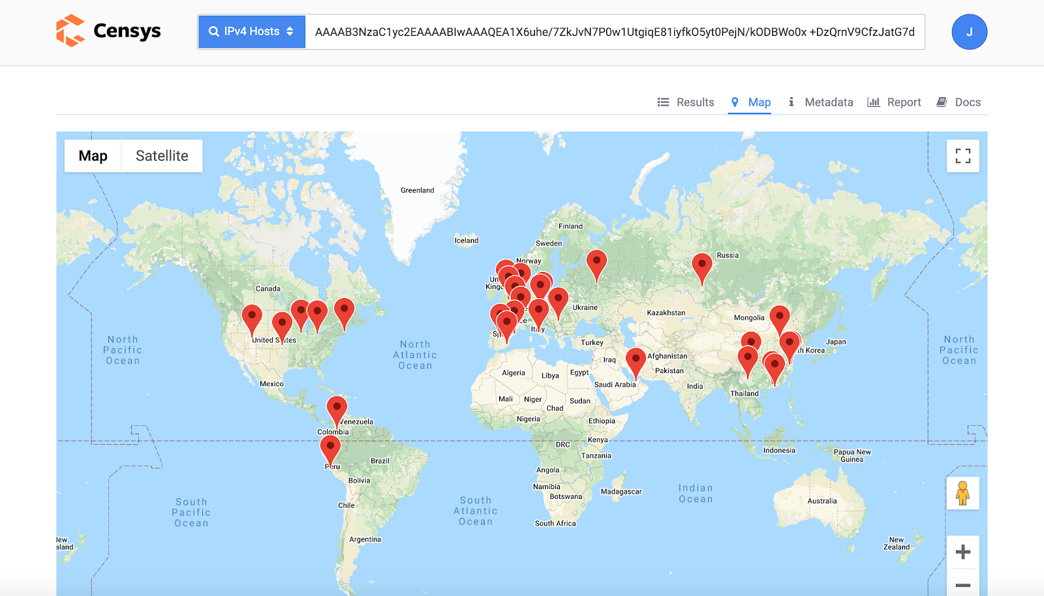Switch map to Satellite view
1044x596 pixels.
tap(162, 156)
